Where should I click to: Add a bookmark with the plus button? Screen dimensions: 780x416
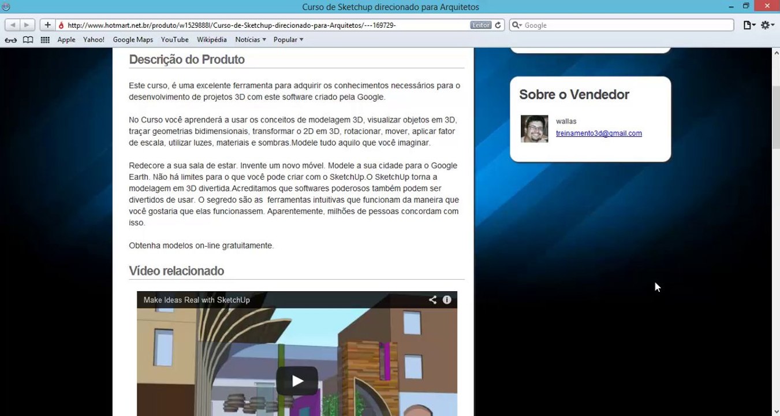coord(47,25)
